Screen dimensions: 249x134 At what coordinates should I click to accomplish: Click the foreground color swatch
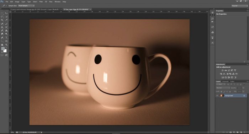tap(3, 49)
